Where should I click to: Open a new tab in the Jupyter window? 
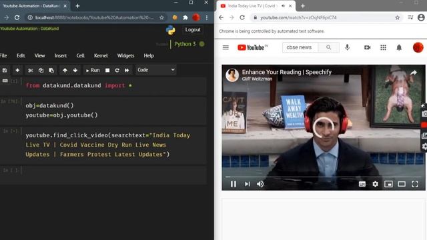(77, 6)
